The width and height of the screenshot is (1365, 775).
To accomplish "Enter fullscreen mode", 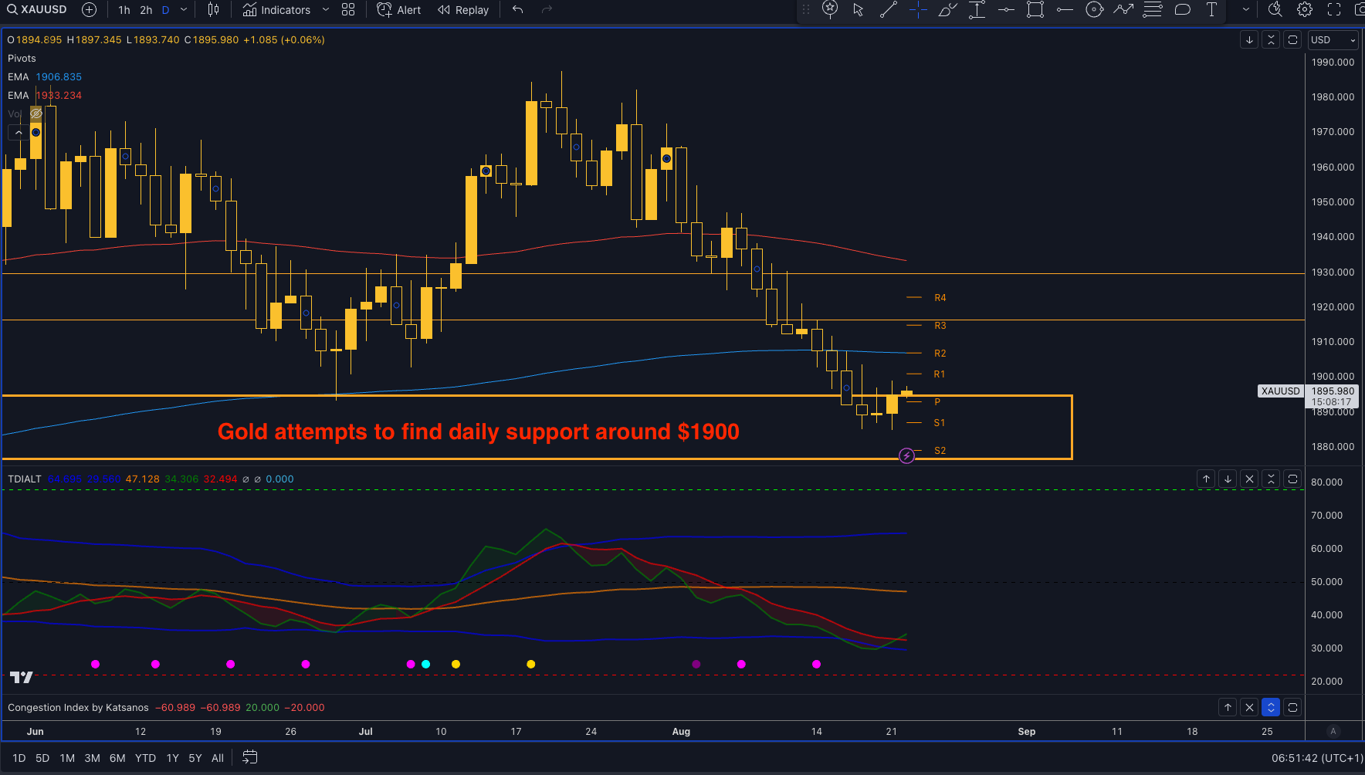I will (x=1334, y=10).
